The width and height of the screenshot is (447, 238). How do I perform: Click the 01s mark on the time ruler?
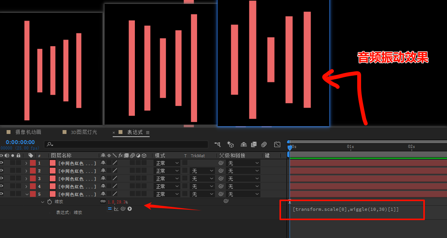350,147
